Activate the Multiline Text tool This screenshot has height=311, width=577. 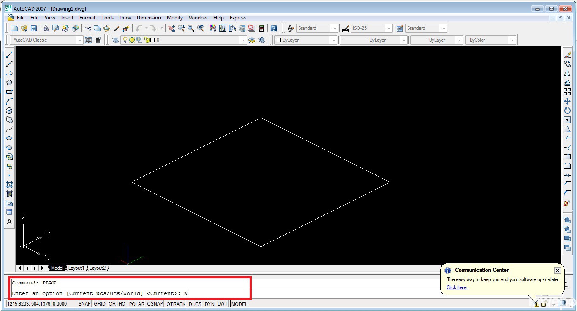[9, 222]
